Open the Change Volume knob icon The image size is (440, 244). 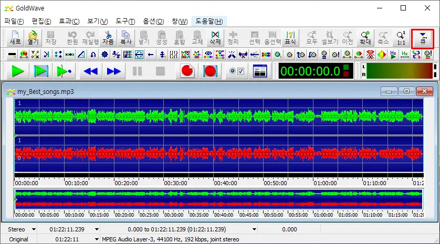point(290,55)
